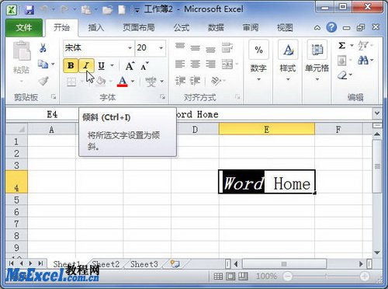The width and height of the screenshot is (388, 289).
Task: Open the font size 20 dropdown
Action: pyautogui.click(x=161, y=48)
